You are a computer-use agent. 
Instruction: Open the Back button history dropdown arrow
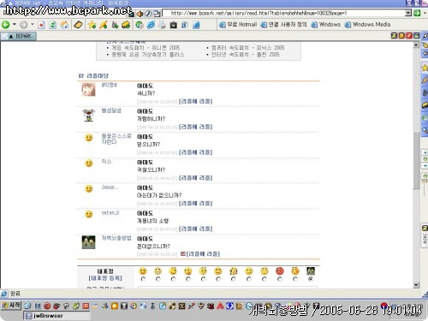pos(14,25)
